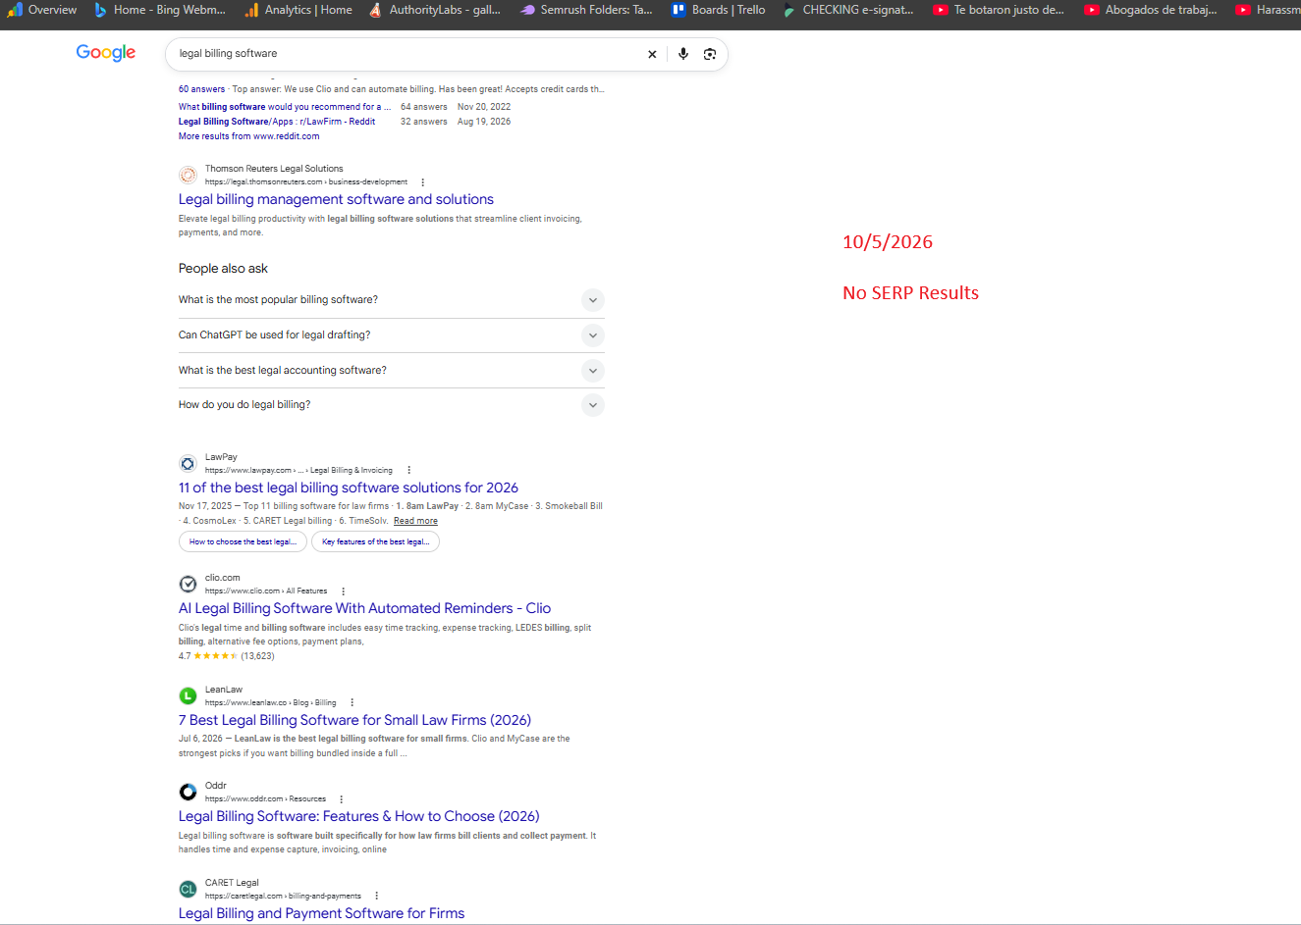
Task: Open CHECKING e-signat... bookmark
Action: pyautogui.click(x=849, y=10)
